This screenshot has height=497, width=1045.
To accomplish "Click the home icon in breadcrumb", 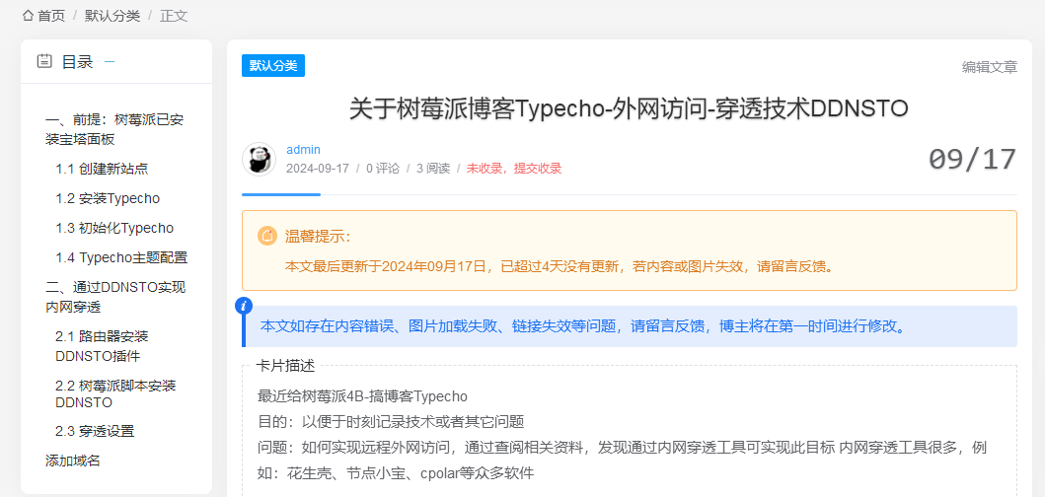I will click(28, 16).
